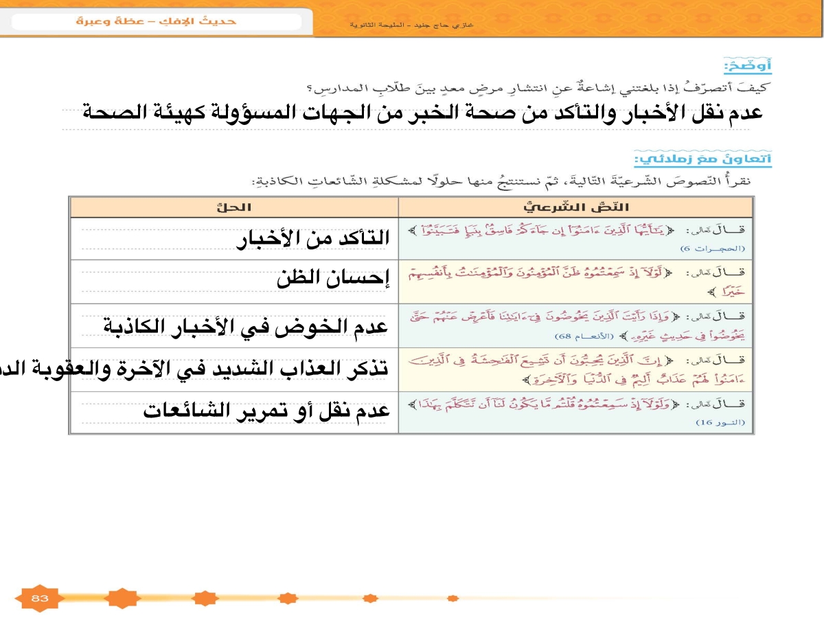Click the answer عدم الخوض في الأخبار الكاذبة
The width and height of the screenshot is (824, 618).
246,325
